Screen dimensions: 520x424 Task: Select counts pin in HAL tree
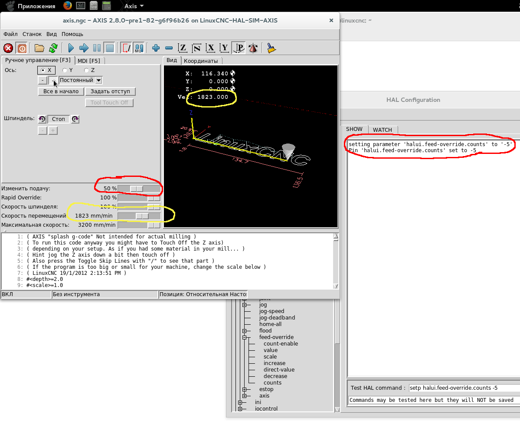coord(273,382)
